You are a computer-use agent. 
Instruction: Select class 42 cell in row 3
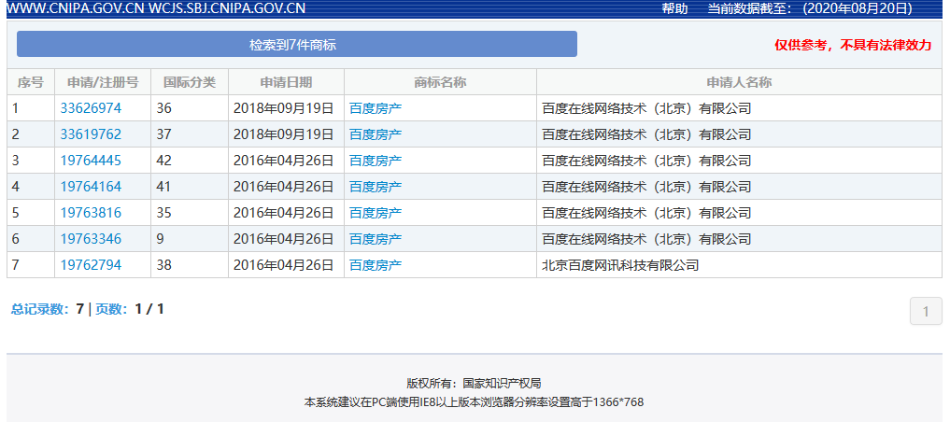[x=190, y=161]
